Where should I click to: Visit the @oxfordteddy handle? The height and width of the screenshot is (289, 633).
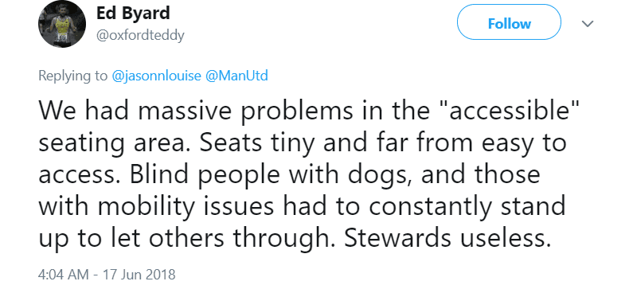[140, 36]
